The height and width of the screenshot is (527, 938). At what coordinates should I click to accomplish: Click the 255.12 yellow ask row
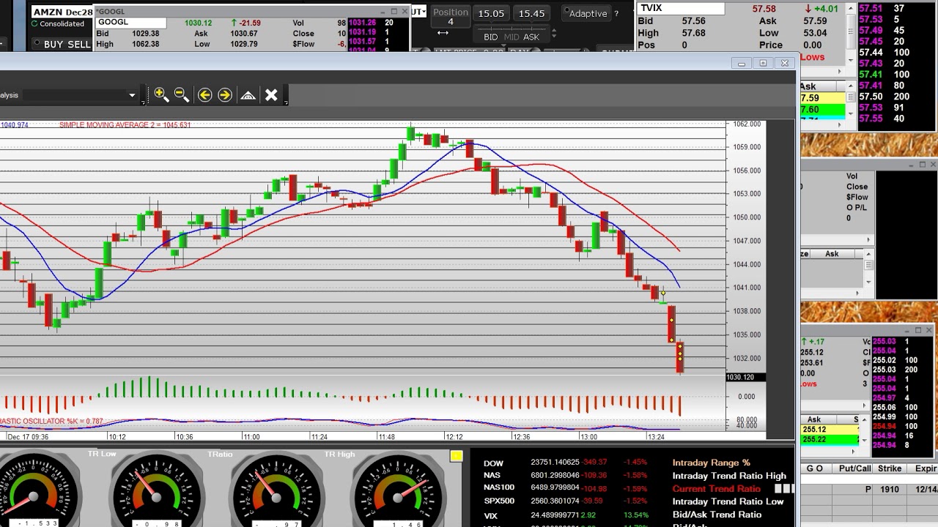[x=830, y=430]
